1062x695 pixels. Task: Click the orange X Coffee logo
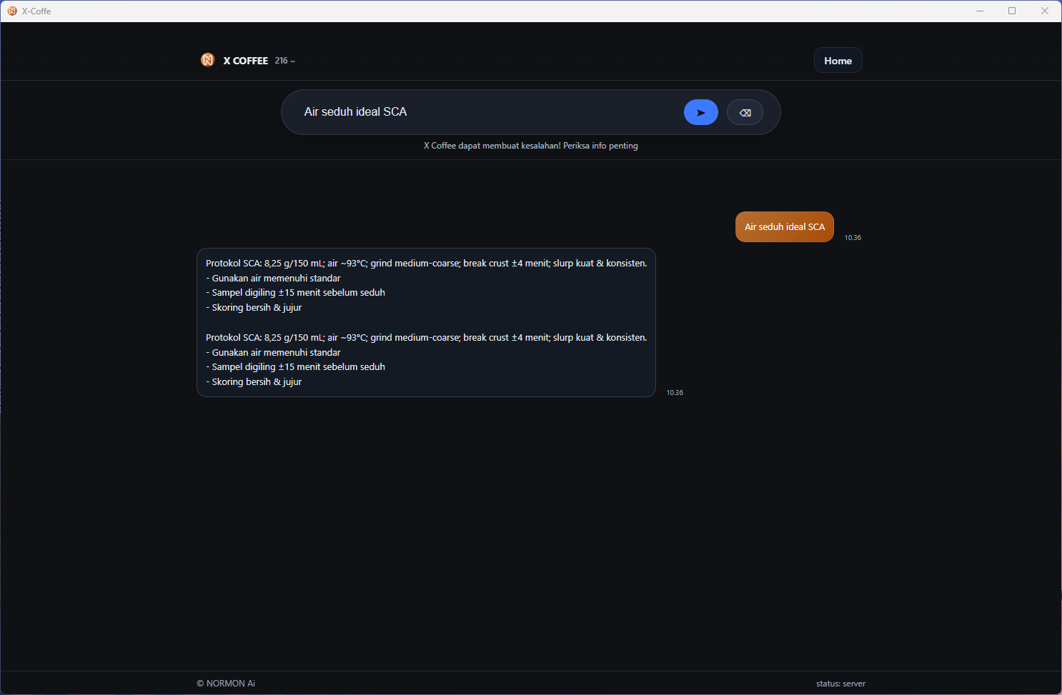(207, 60)
